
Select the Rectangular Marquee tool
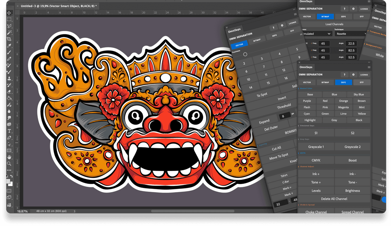(x=9, y=19)
